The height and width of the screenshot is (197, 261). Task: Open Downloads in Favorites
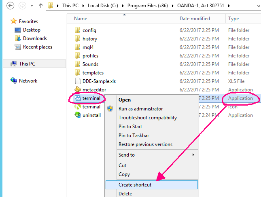[35, 38]
